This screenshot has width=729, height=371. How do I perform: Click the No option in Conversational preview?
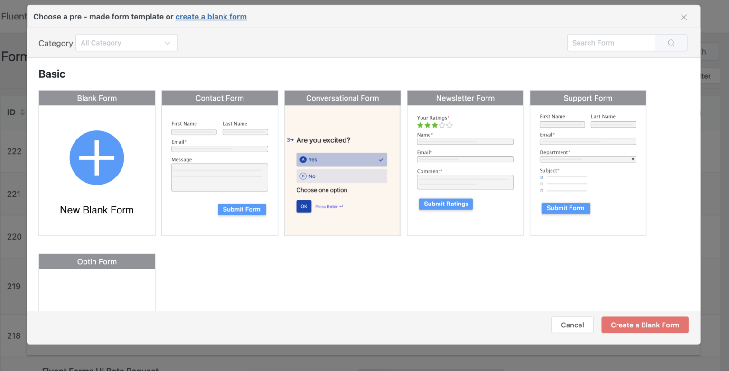coord(342,176)
